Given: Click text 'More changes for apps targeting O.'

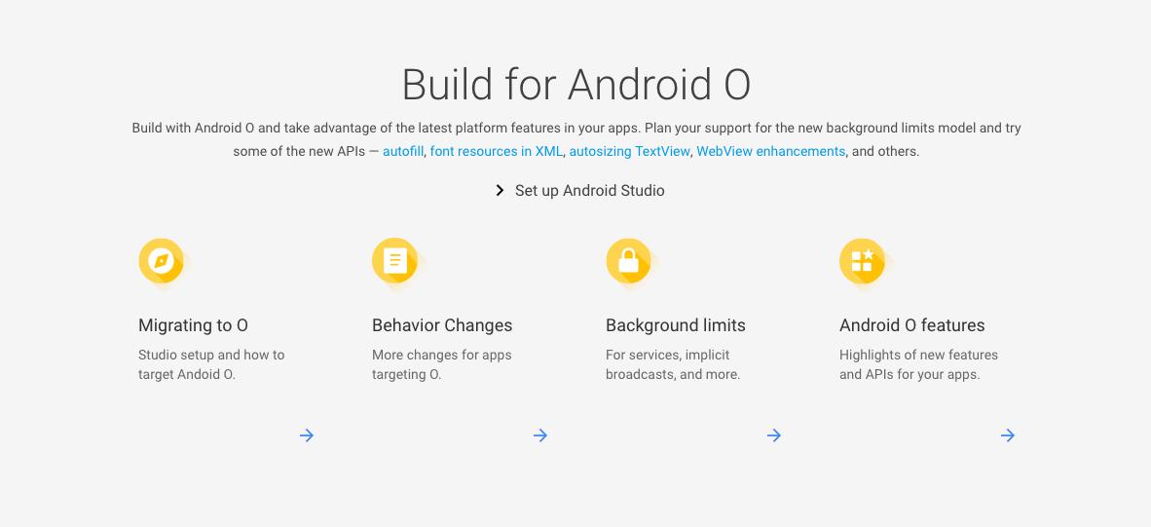Looking at the screenshot, I should coord(441,364).
